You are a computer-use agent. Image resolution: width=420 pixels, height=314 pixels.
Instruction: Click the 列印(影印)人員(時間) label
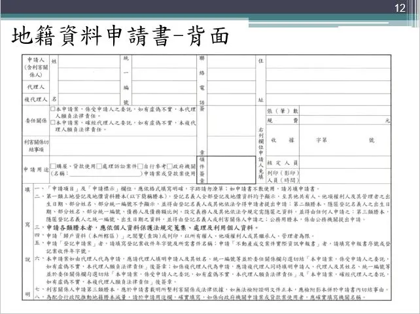tap(283, 176)
